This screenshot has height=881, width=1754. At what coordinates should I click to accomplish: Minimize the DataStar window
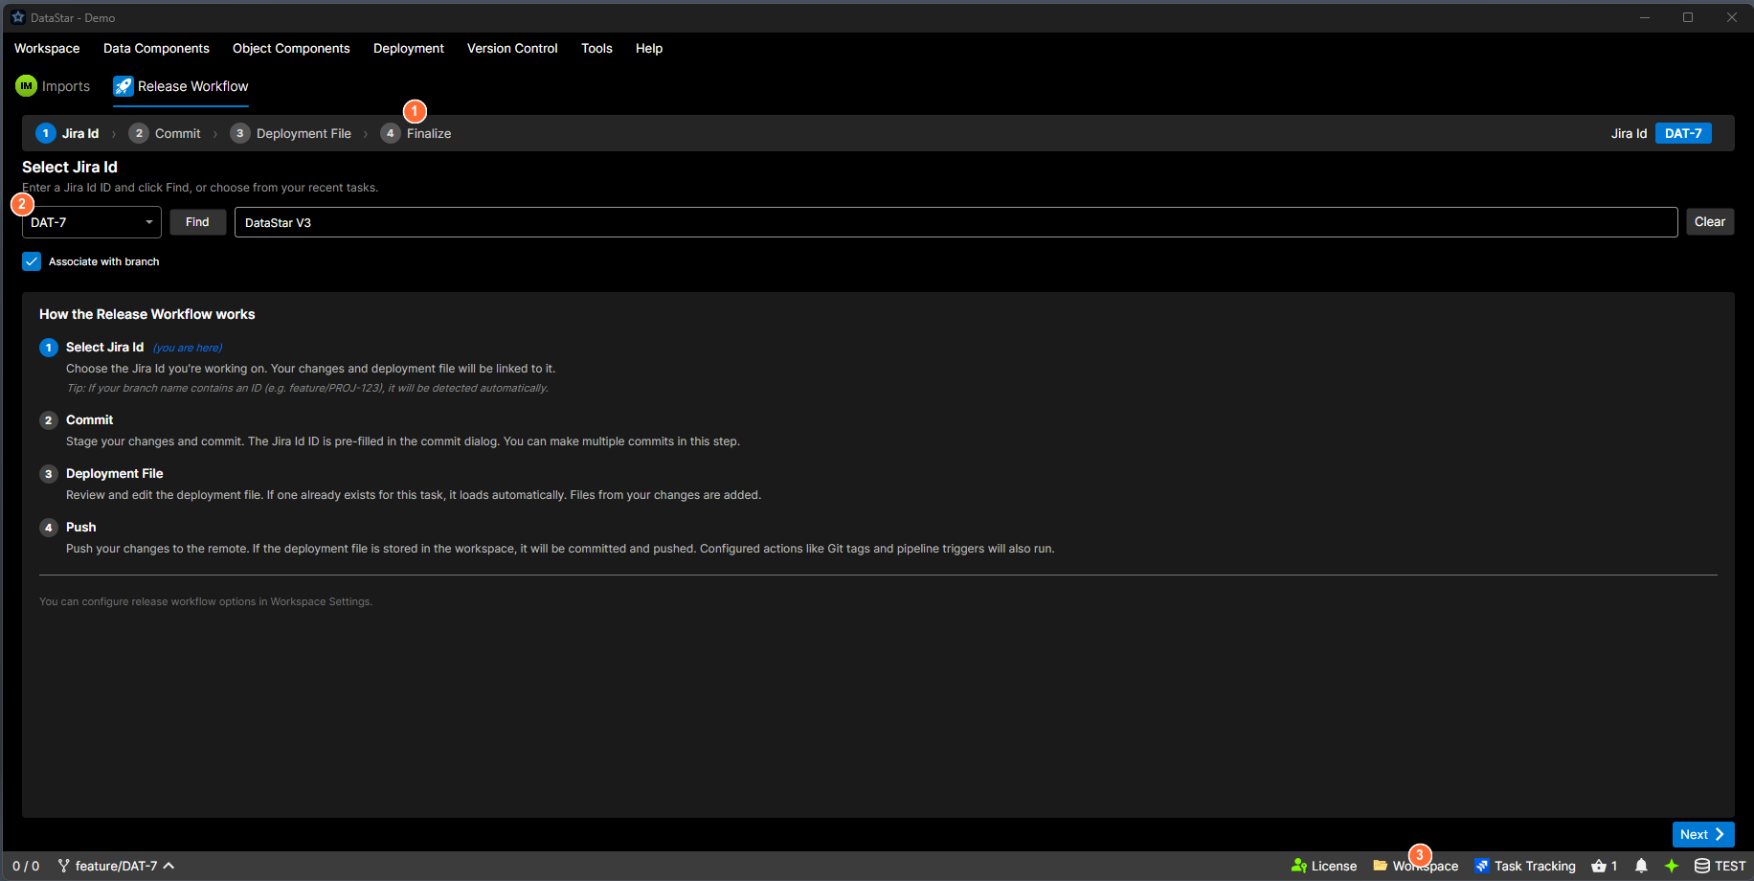pos(1645,17)
